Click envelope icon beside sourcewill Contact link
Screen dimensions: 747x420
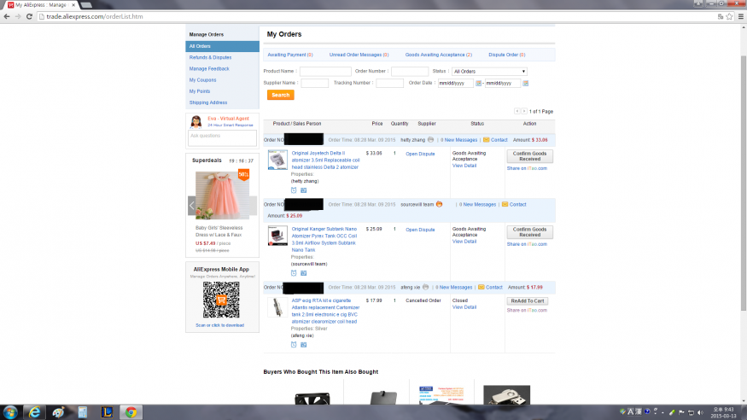point(505,204)
